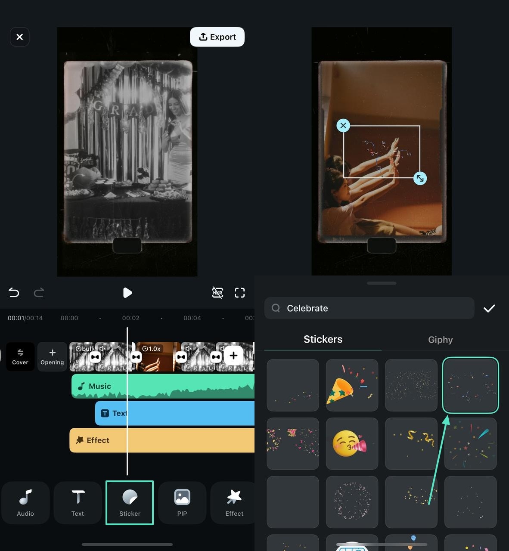Choose the golden streamer sticker
Screen dimensions: 509x551
tap(411, 443)
